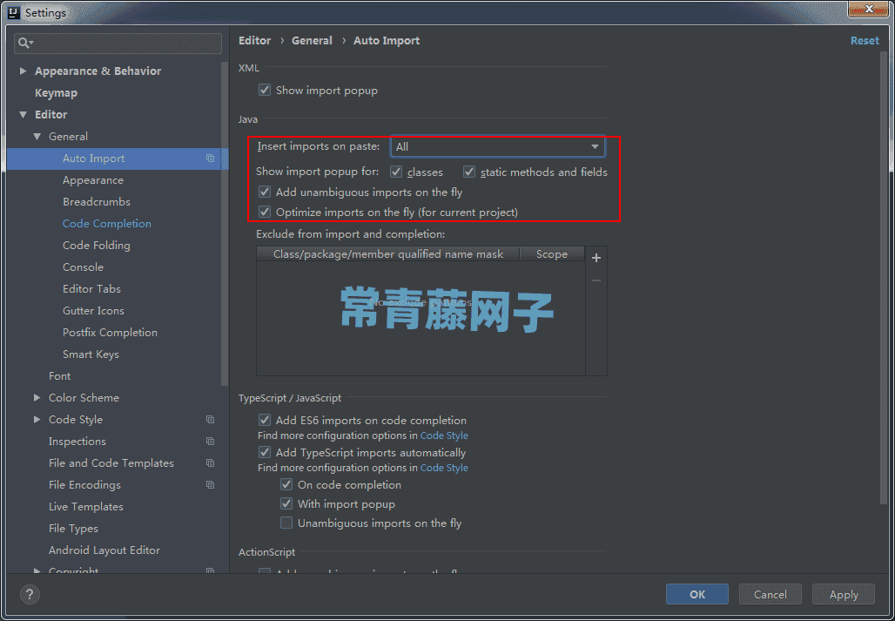Go to Breadcrumbs settings
Viewport: 895px width, 621px height.
click(x=97, y=202)
